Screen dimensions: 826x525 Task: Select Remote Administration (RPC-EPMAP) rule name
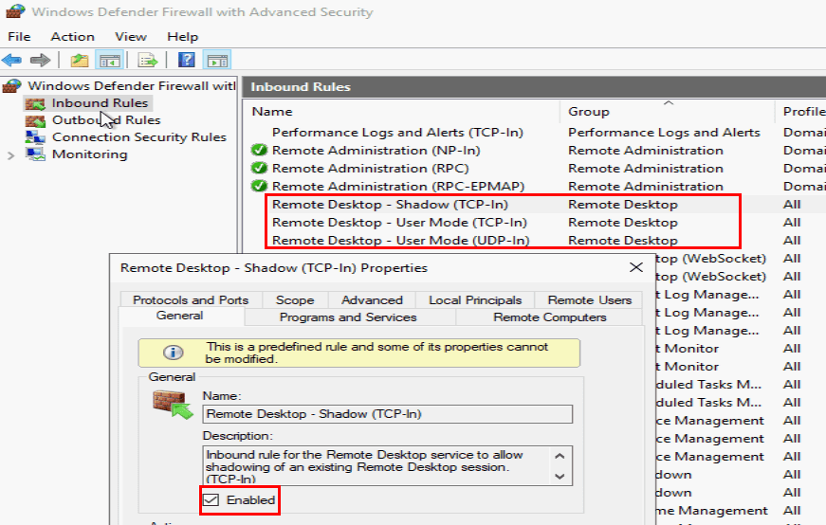[x=398, y=186]
